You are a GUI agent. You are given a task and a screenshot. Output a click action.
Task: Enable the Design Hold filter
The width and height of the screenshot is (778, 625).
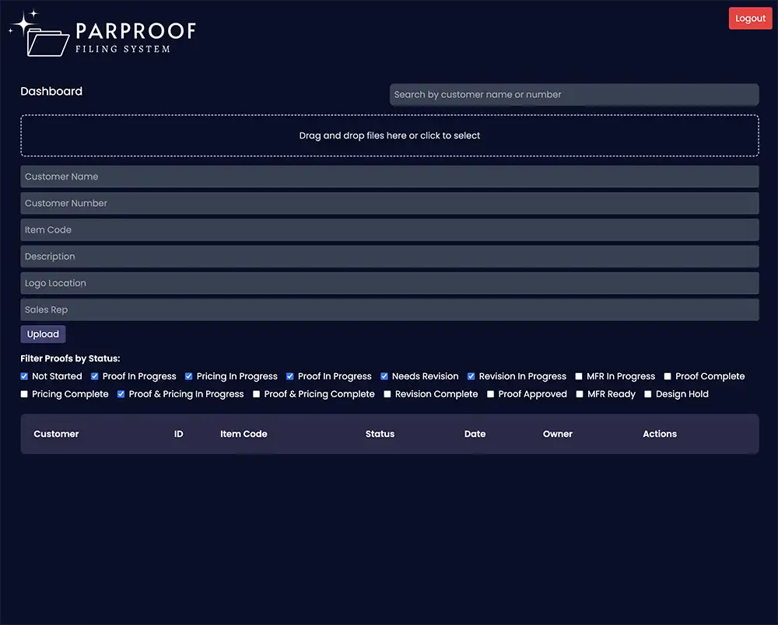click(x=648, y=394)
